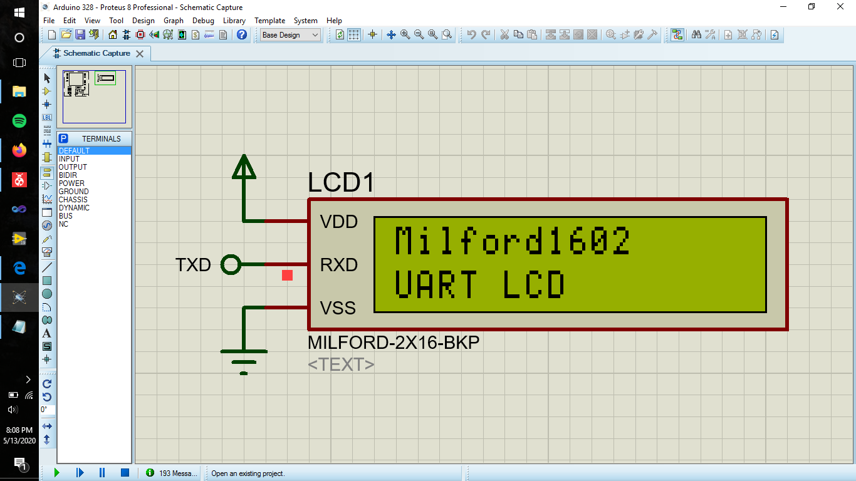Save the project with floppy icon

pyautogui.click(x=80, y=35)
